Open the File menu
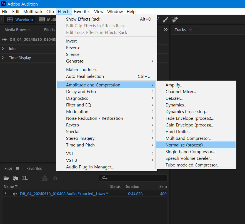Screen dimensions: 245x224 (x=5, y=12)
